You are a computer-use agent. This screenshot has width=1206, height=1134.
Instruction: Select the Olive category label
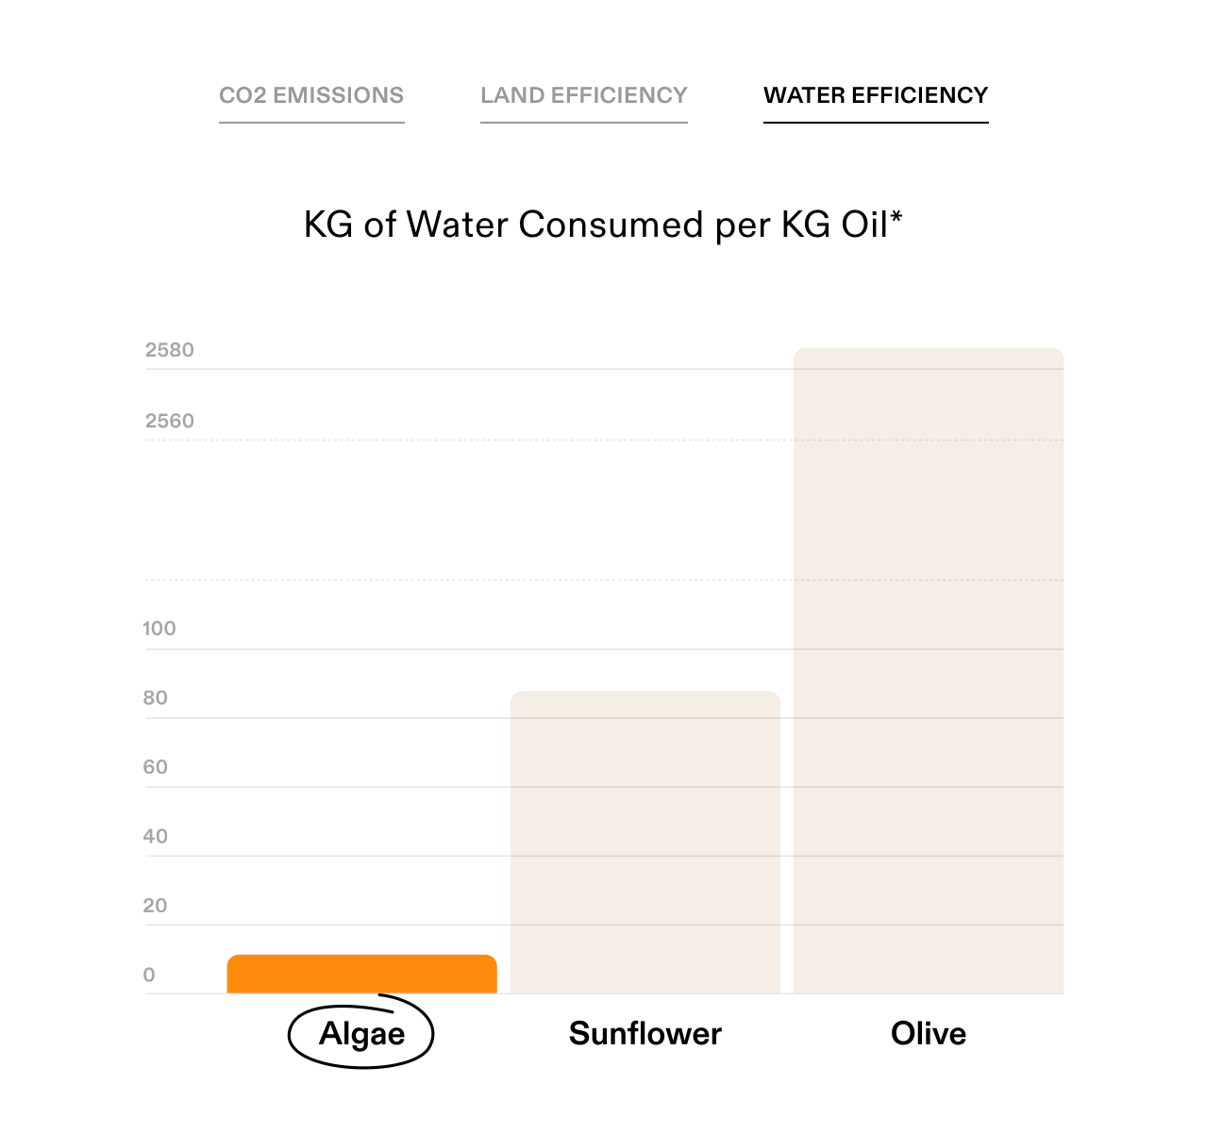pyautogui.click(x=928, y=1033)
